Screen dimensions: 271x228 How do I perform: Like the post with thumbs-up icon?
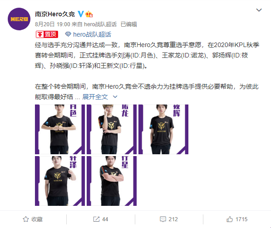(x=230, y=219)
